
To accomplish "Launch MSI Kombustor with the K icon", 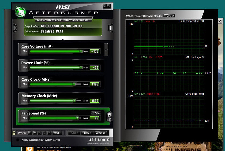I will [x=15, y=28].
